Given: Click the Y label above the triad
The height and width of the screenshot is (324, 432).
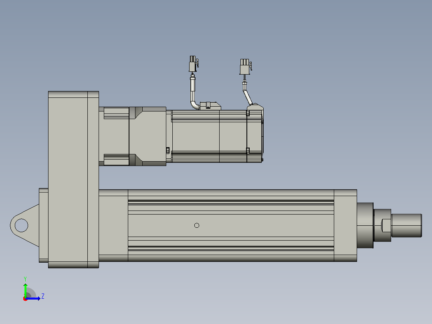Looking at the screenshot, I should 25,279.
